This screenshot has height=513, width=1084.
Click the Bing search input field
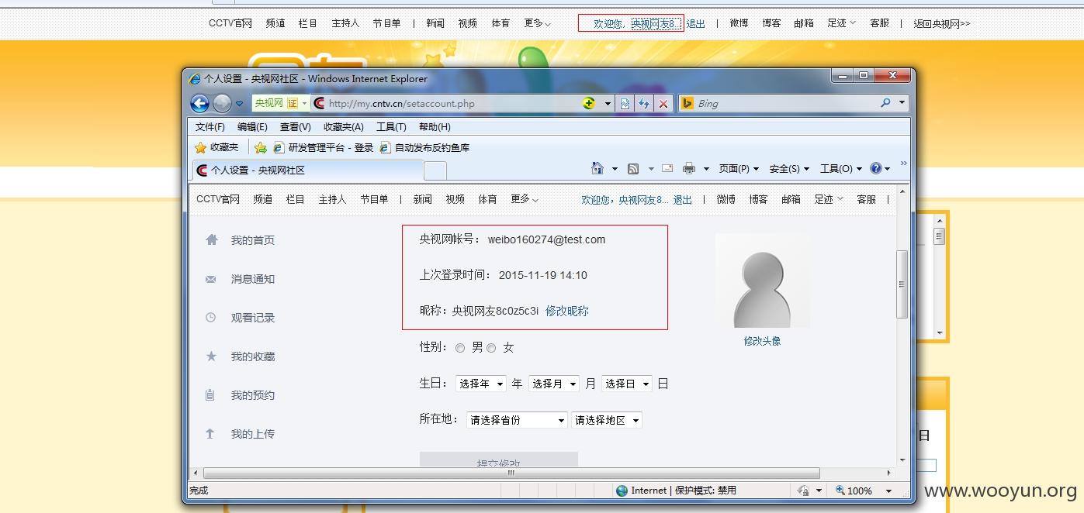pos(785,103)
